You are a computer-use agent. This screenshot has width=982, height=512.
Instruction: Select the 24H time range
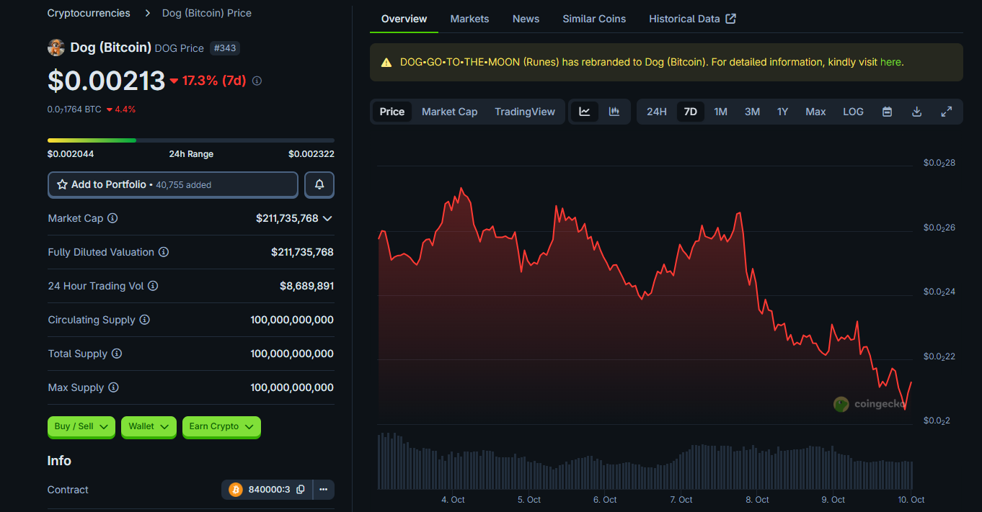point(656,112)
